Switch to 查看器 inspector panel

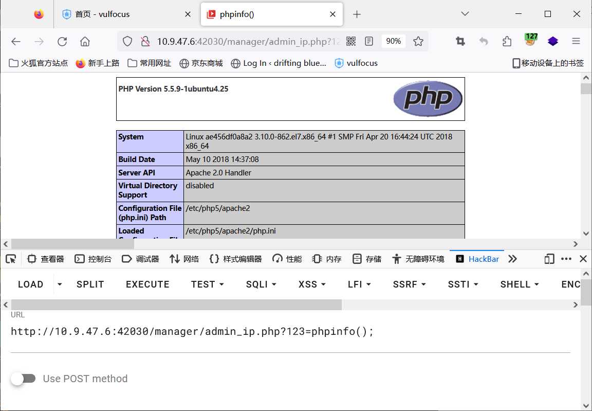(46, 259)
